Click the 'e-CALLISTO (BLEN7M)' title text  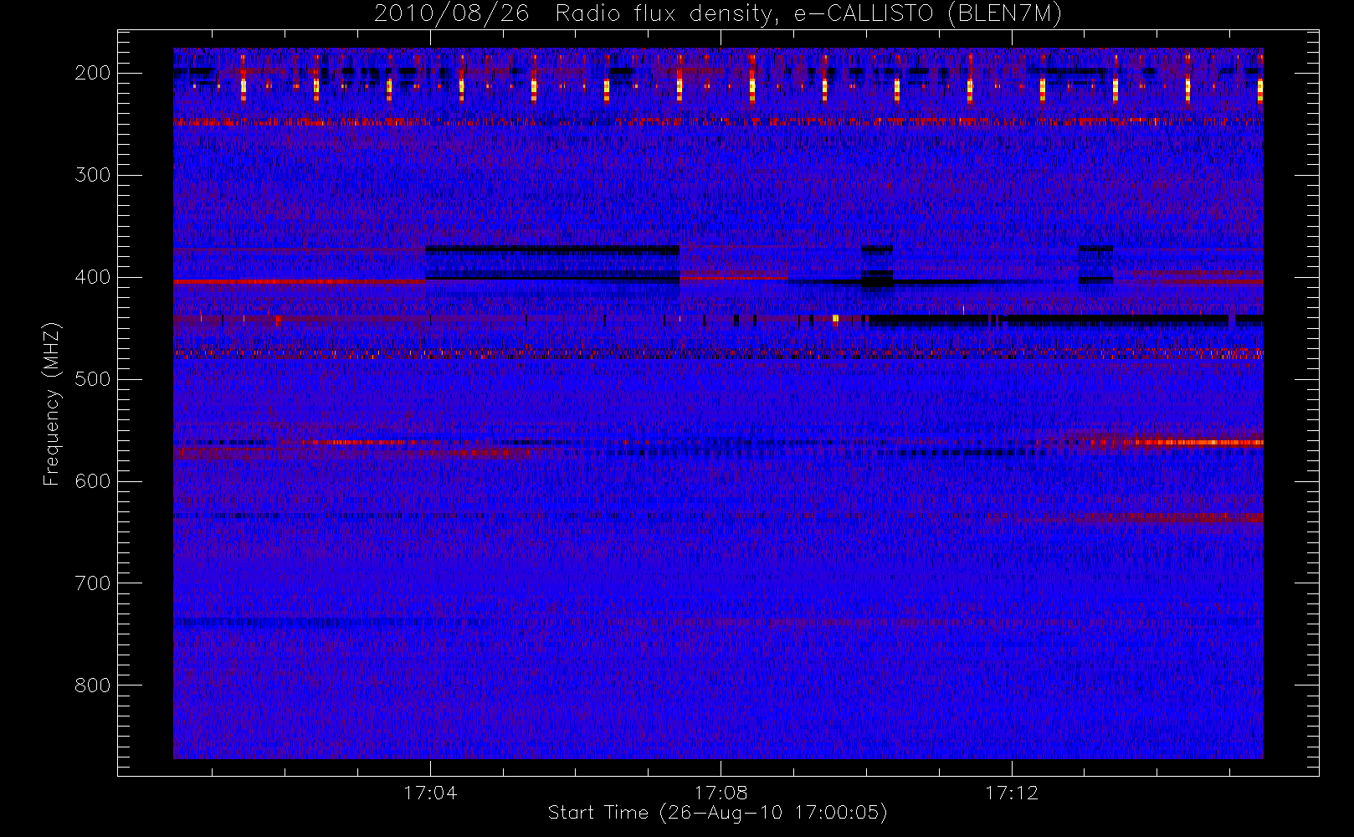tap(927, 13)
